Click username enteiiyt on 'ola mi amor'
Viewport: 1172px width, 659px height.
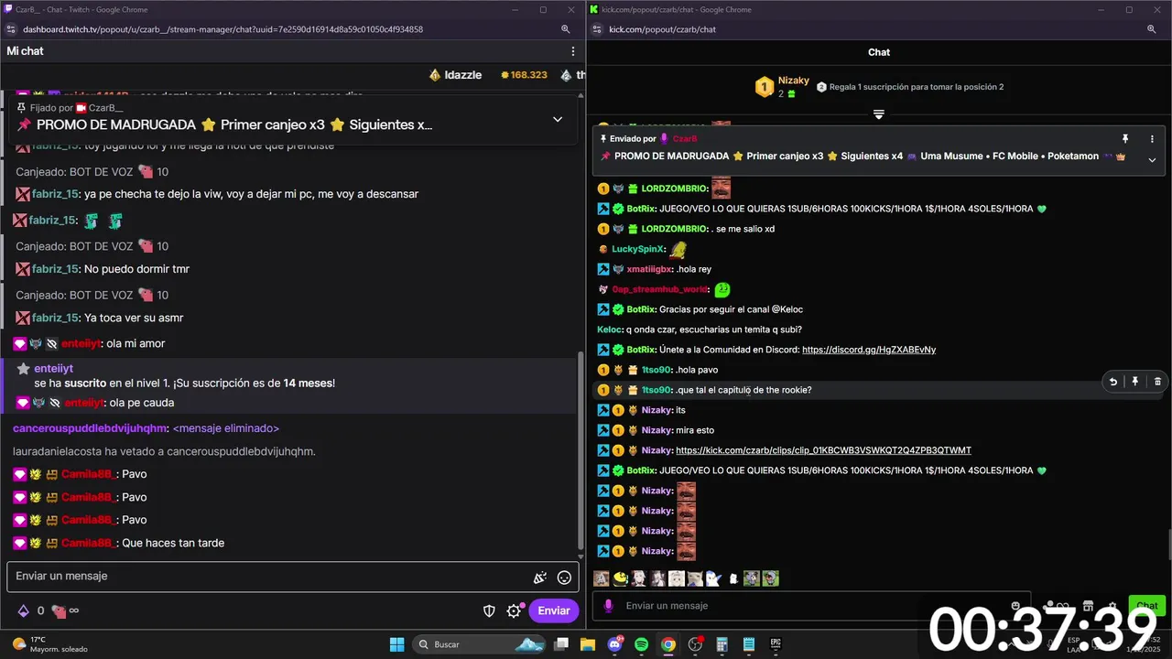tap(81, 343)
